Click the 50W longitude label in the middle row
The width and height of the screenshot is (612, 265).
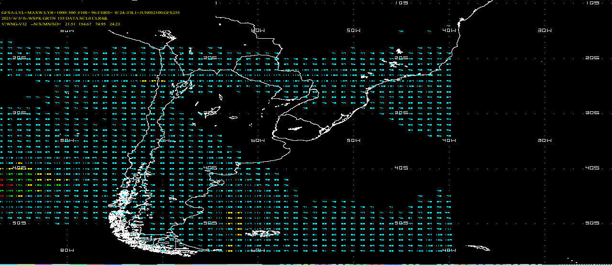click(353, 140)
